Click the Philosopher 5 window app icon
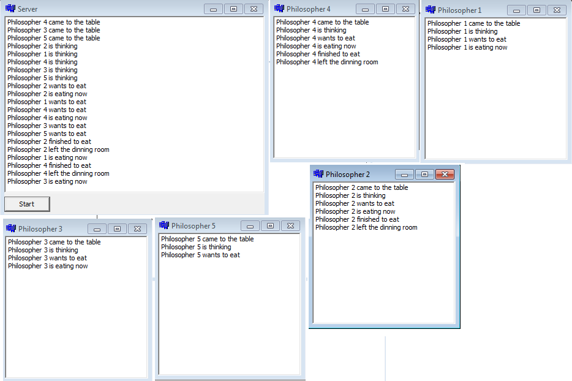This screenshot has width=572, height=381. [164, 225]
